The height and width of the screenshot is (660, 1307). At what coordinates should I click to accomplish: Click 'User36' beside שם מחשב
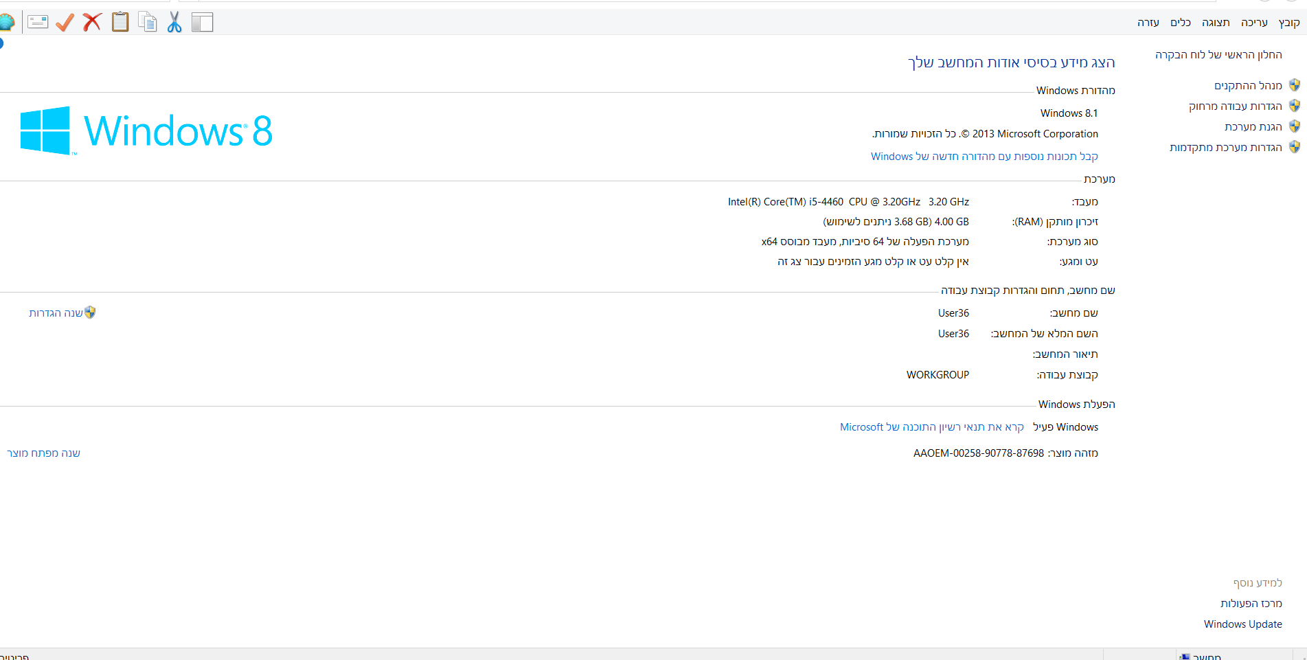pyautogui.click(x=954, y=313)
